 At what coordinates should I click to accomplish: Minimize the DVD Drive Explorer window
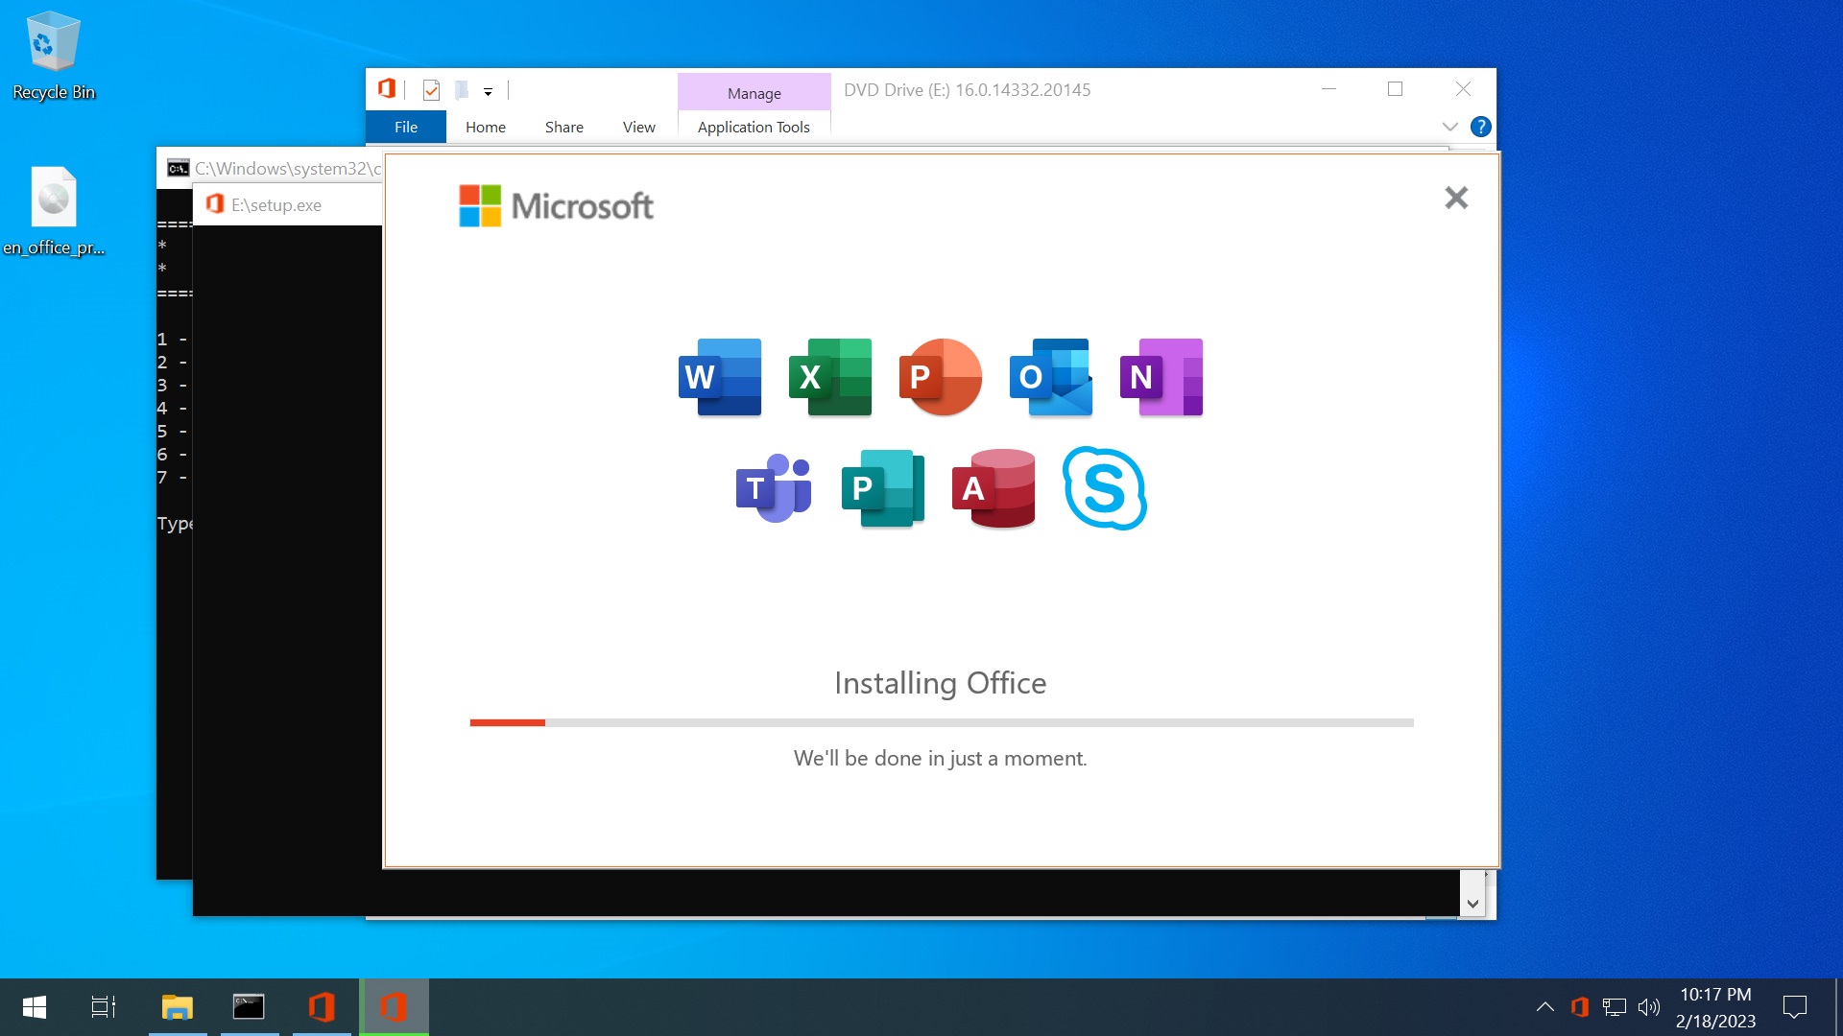coord(1329,89)
